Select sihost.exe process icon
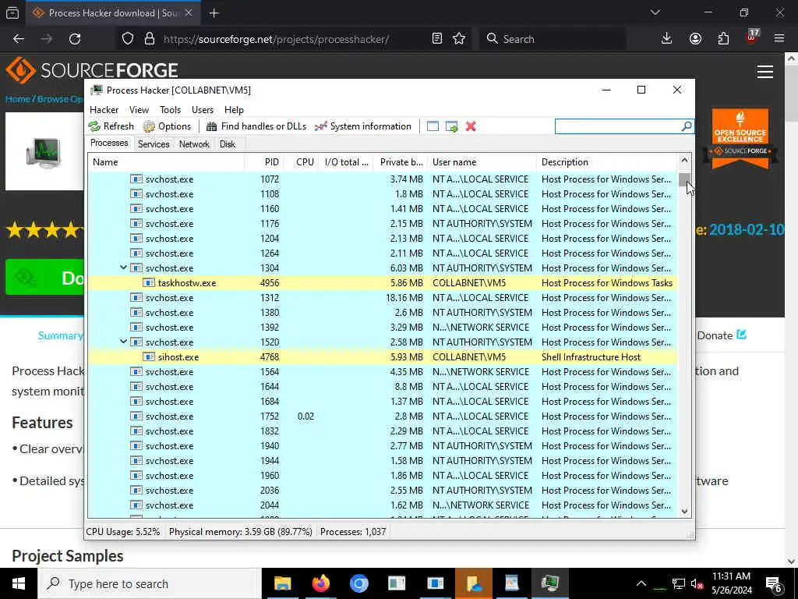798x599 pixels. [x=149, y=357]
